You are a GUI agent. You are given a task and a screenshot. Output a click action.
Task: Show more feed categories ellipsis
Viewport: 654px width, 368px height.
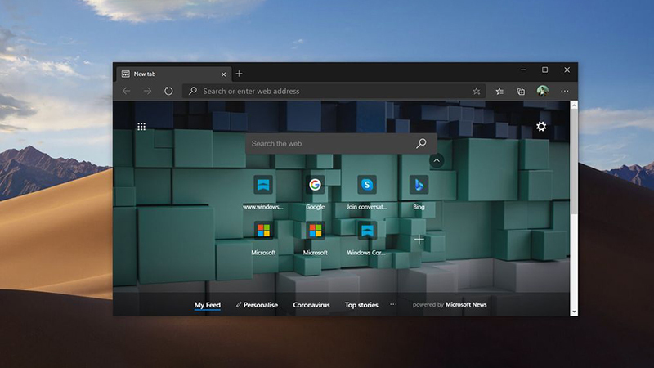pos(393,304)
